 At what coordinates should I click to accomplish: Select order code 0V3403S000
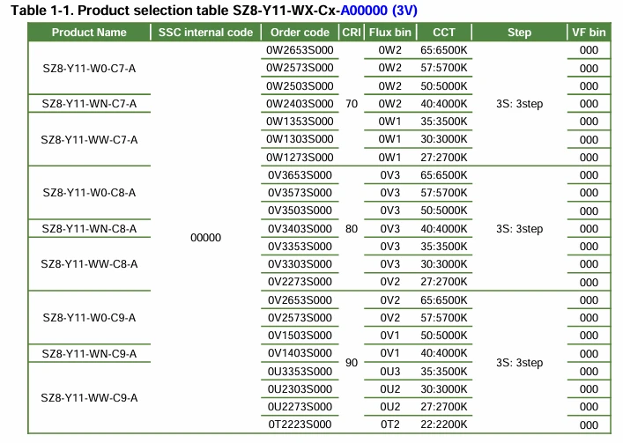click(x=300, y=229)
